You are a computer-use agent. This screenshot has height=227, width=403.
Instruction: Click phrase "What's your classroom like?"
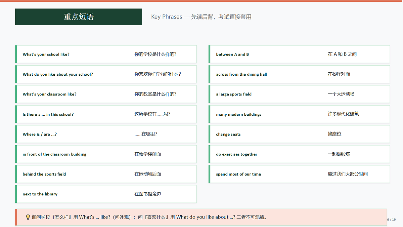pyautogui.click(x=49, y=94)
